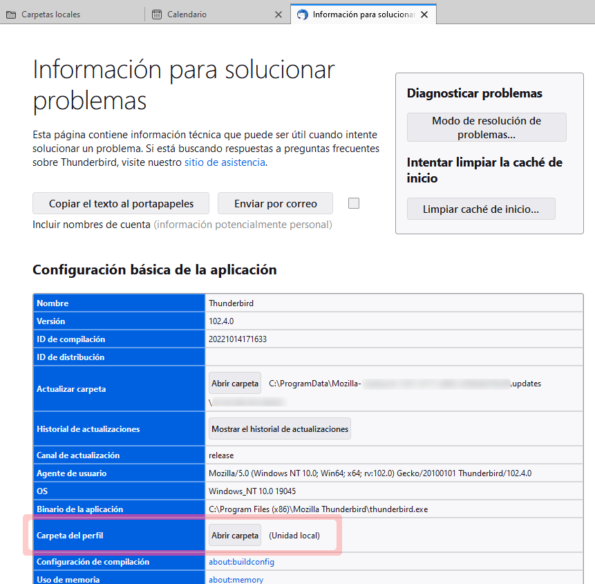Click the calendar icon on Calendario tab
Image resolution: width=595 pixels, height=584 pixels.
157,15
